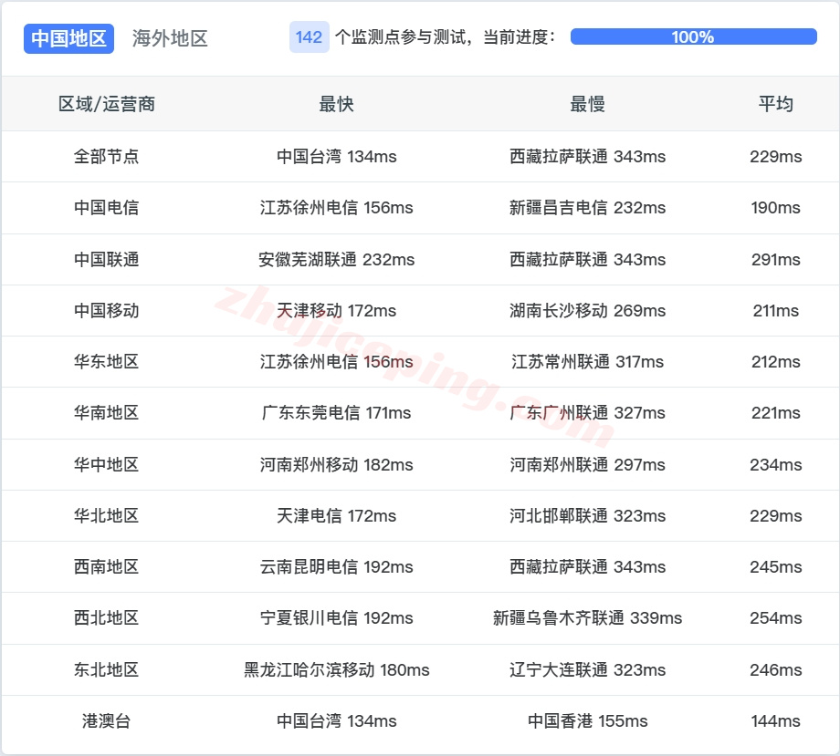The height and width of the screenshot is (756, 840).
Task: Click 新疆乌鲁木齐联通 339ms cell
Action: (x=588, y=618)
